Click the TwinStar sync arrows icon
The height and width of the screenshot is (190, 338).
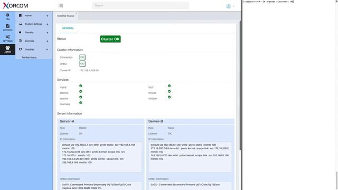pyautogui.click(x=21, y=49)
